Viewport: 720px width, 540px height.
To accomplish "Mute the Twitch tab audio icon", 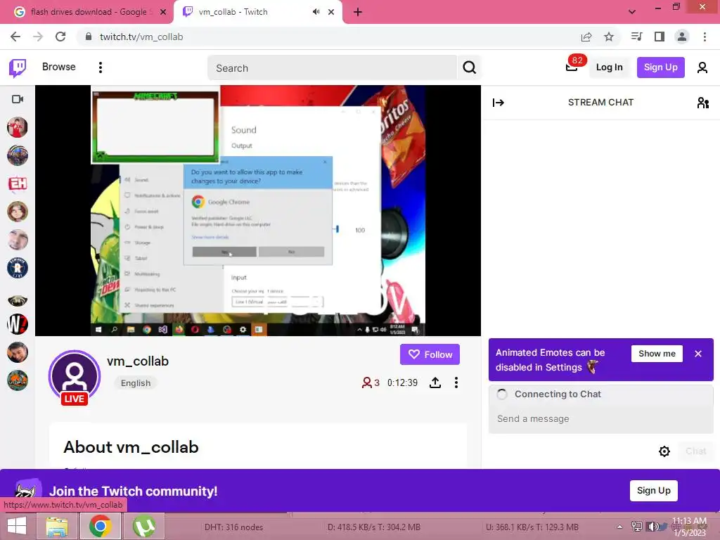I will click(x=316, y=12).
